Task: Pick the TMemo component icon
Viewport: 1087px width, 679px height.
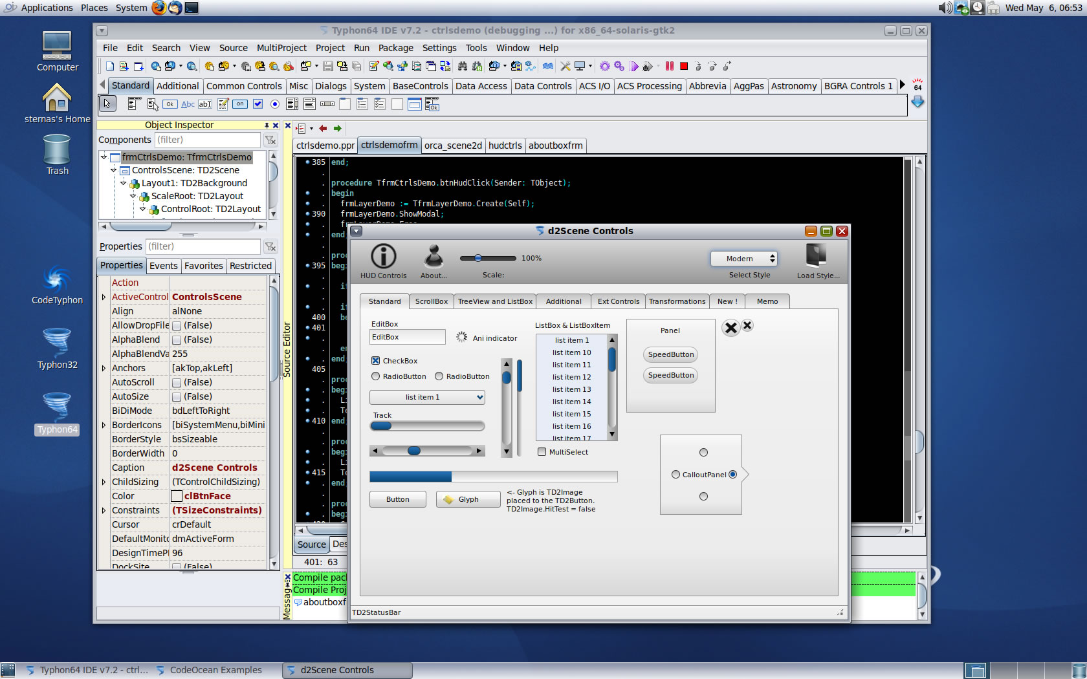Action: pyautogui.click(x=223, y=103)
